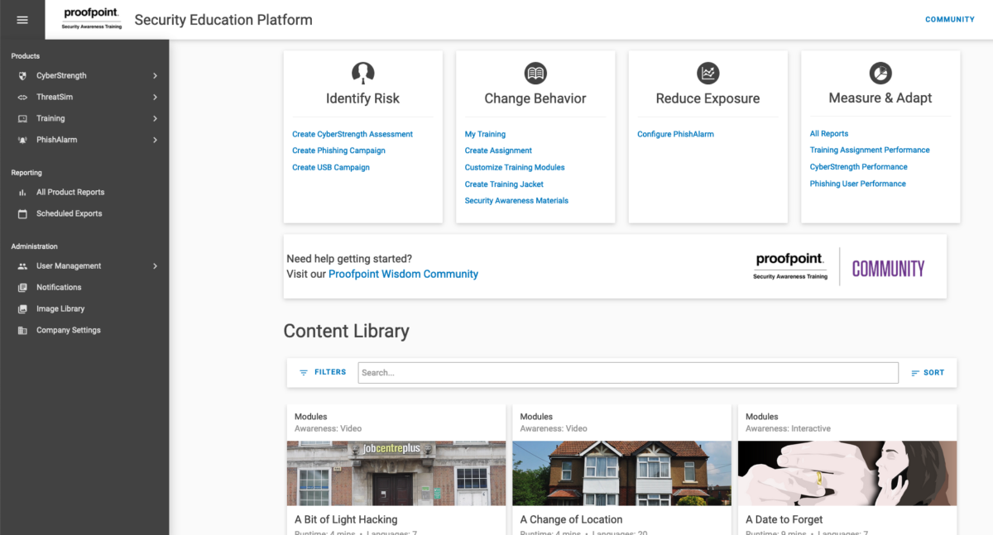Viewport: 993px width, 535px height.
Task: Click the Sort button in Content Library
Action: click(928, 373)
